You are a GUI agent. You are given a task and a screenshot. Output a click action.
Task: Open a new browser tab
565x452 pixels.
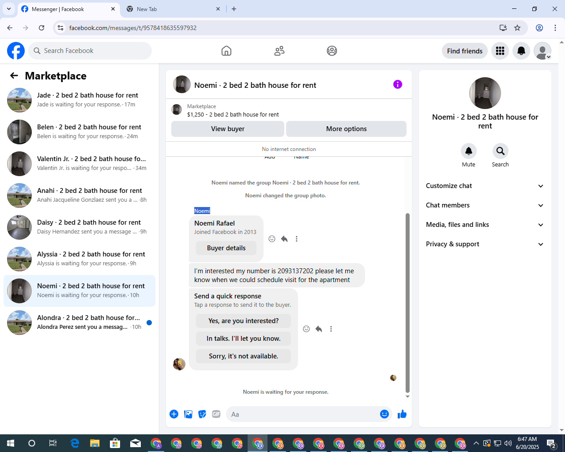pos(234,9)
